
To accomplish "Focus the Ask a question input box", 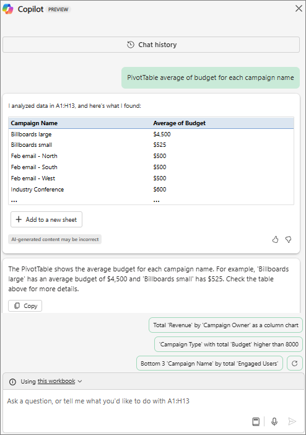I will [153, 401].
